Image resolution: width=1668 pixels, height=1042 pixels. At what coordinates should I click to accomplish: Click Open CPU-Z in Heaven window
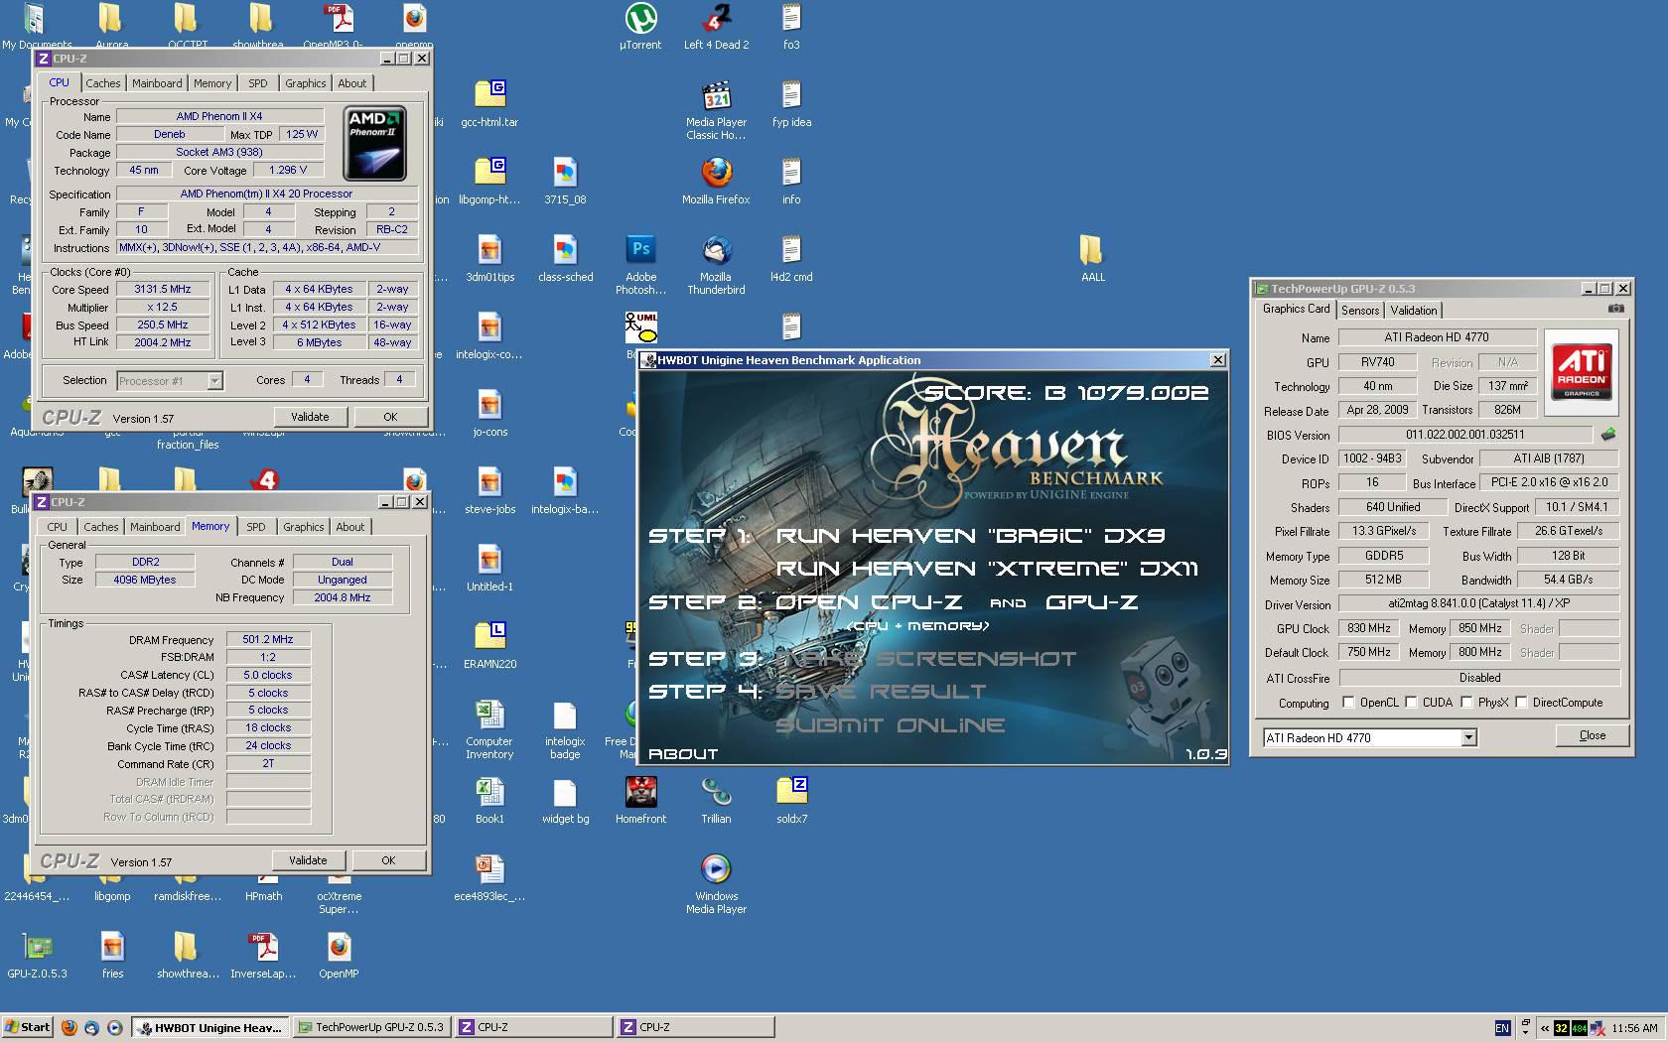click(x=869, y=602)
